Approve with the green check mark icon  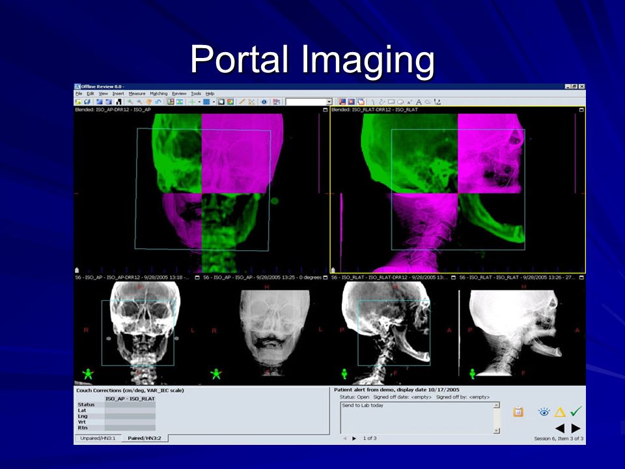coord(576,411)
